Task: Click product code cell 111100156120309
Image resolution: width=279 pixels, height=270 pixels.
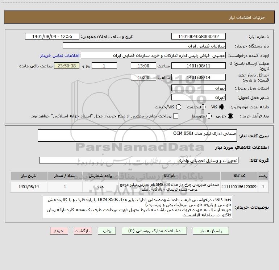Action: coord(239,187)
